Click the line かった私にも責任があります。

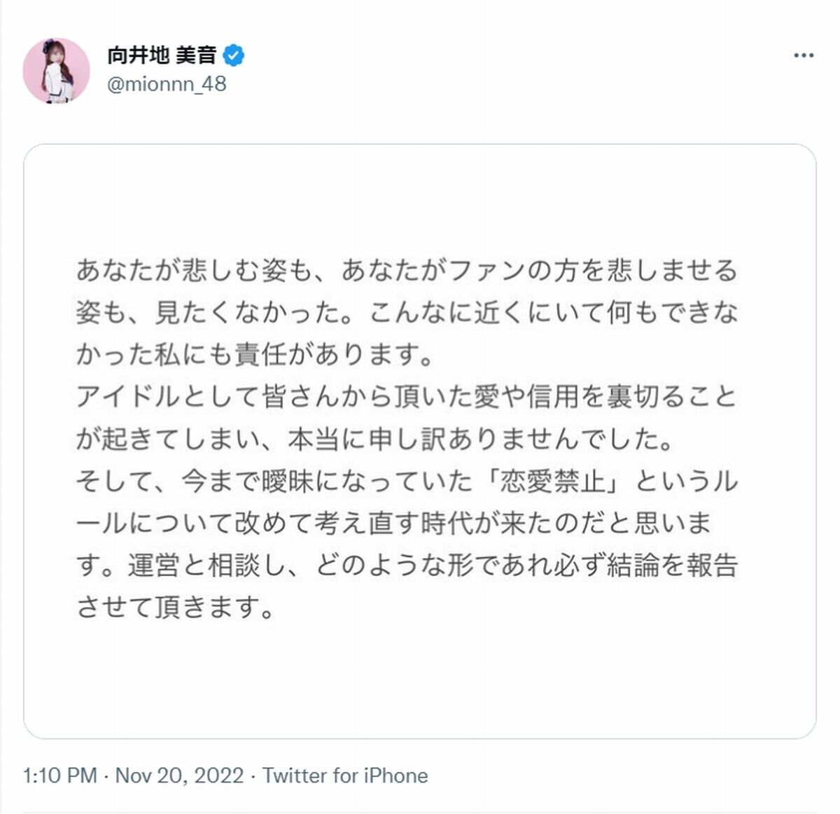(x=255, y=354)
